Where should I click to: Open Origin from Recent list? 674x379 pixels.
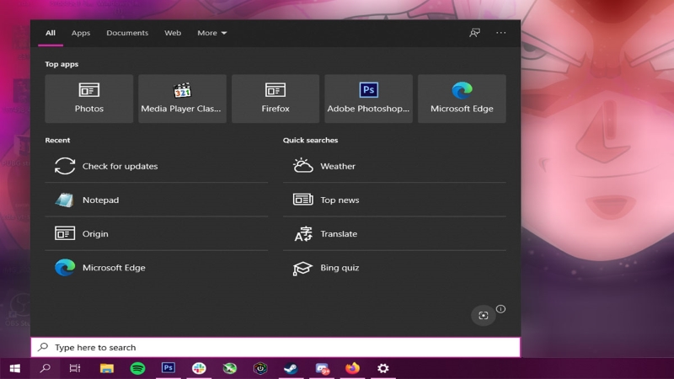(x=157, y=234)
